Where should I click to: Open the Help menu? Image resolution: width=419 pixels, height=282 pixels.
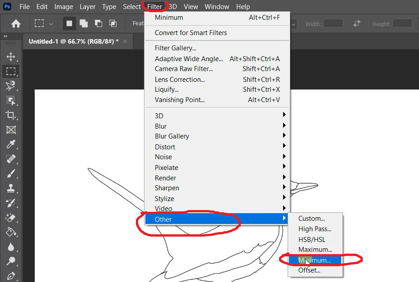click(x=243, y=7)
